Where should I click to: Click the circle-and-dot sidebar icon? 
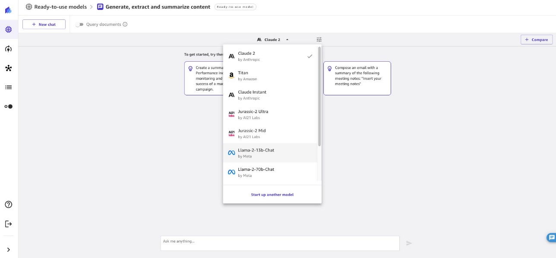[9, 106]
